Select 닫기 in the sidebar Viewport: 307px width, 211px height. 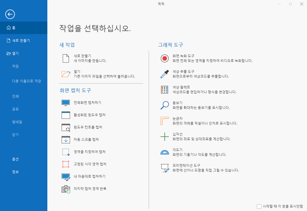tap(15, 135)
